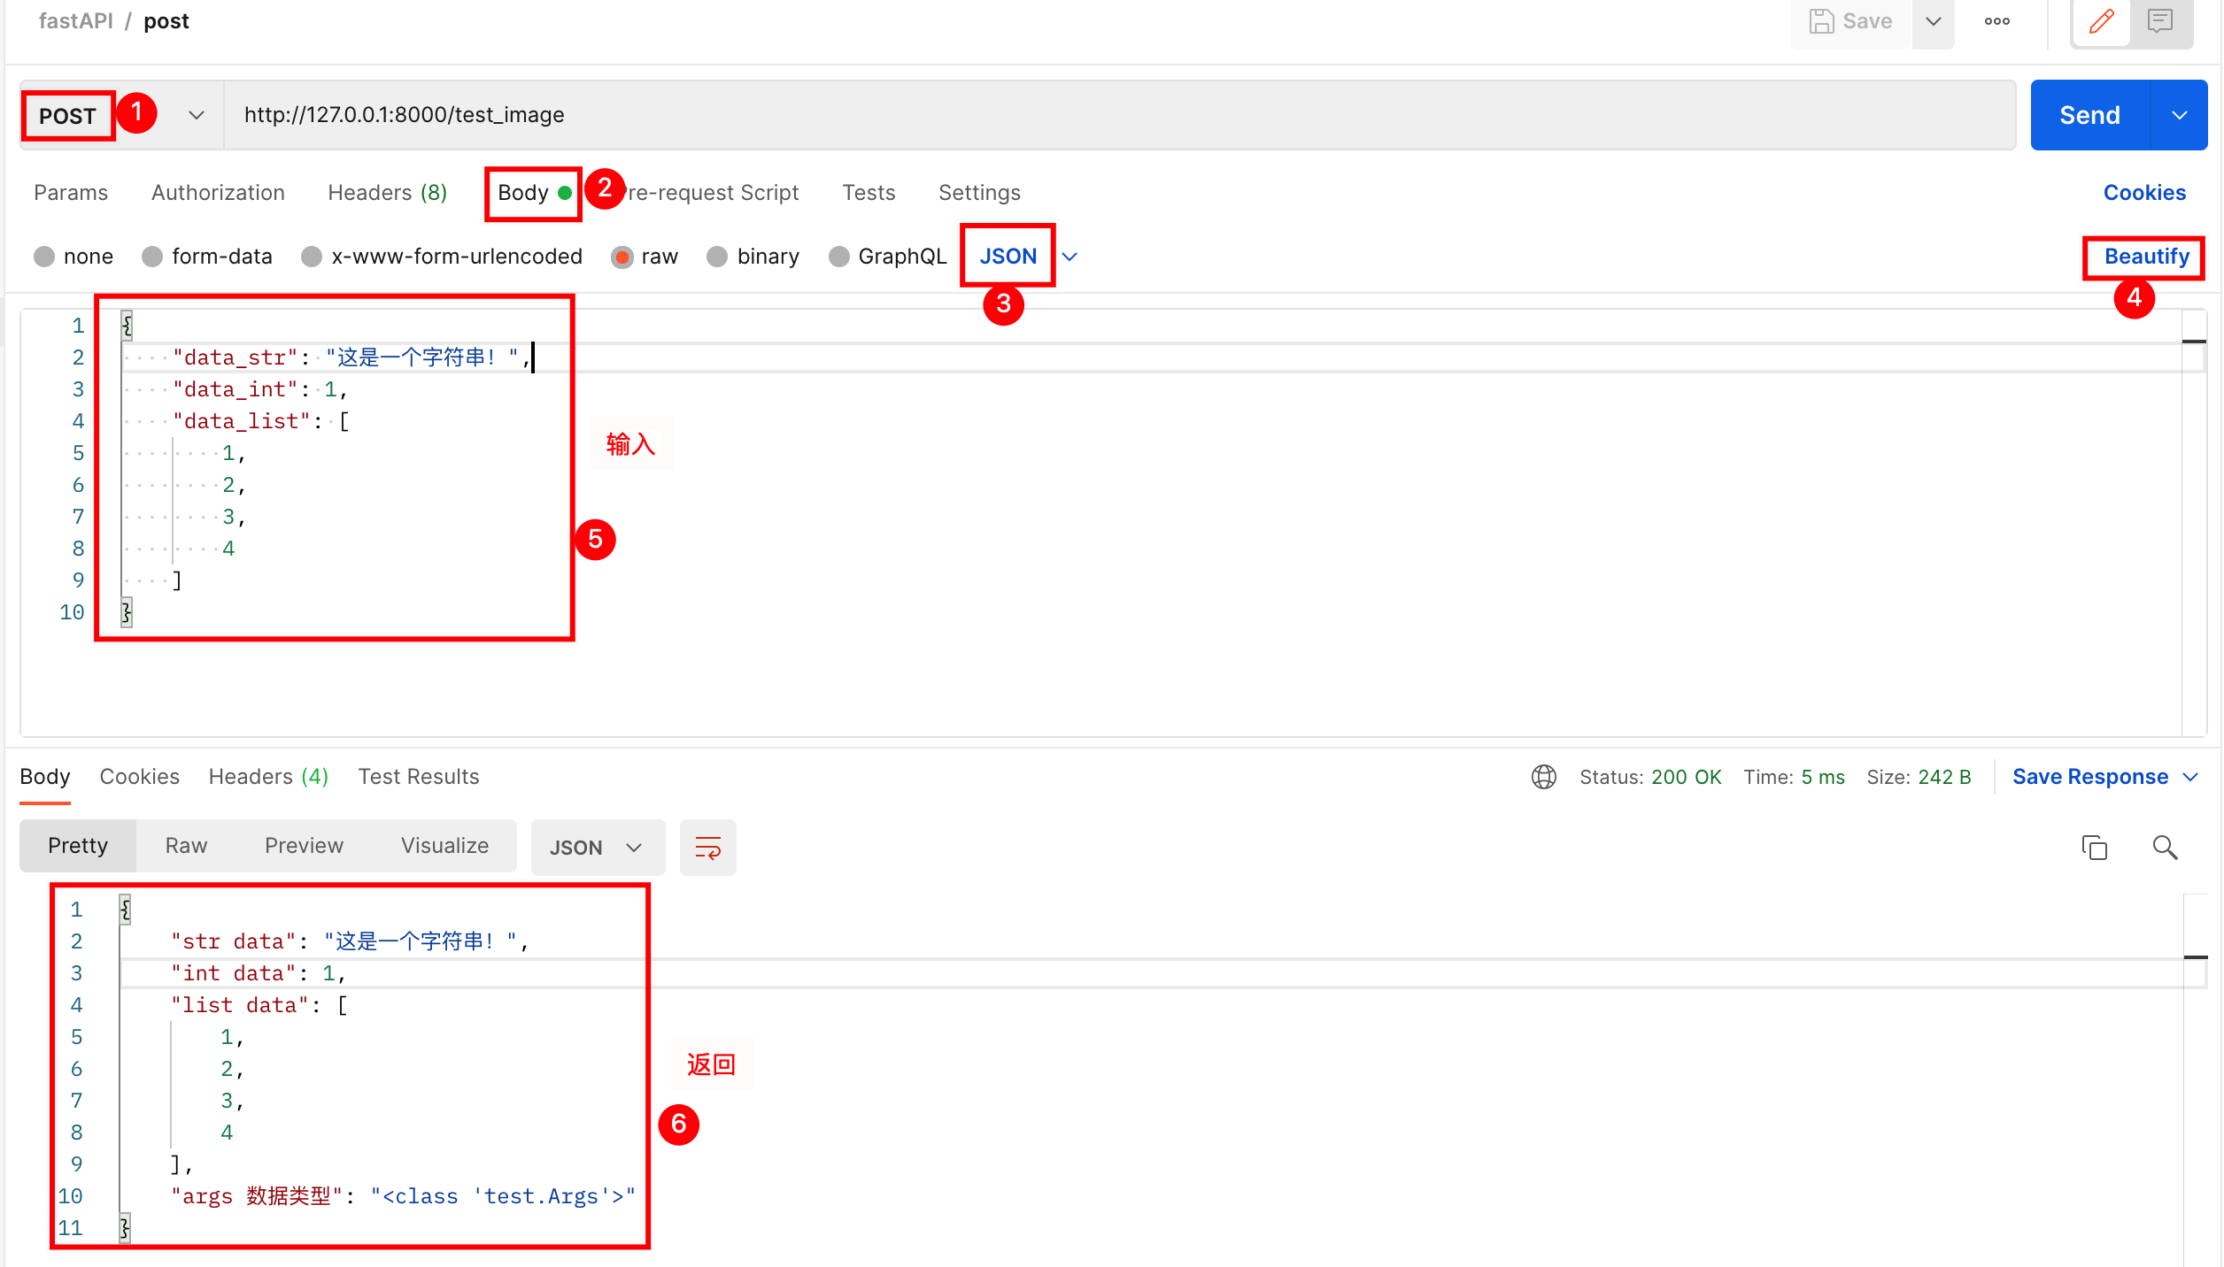Viewport: 2224px width, 1267px height.
Task: Toggle word wrap in response viewer
Action: pyautogui.click(x=707, y=848)
